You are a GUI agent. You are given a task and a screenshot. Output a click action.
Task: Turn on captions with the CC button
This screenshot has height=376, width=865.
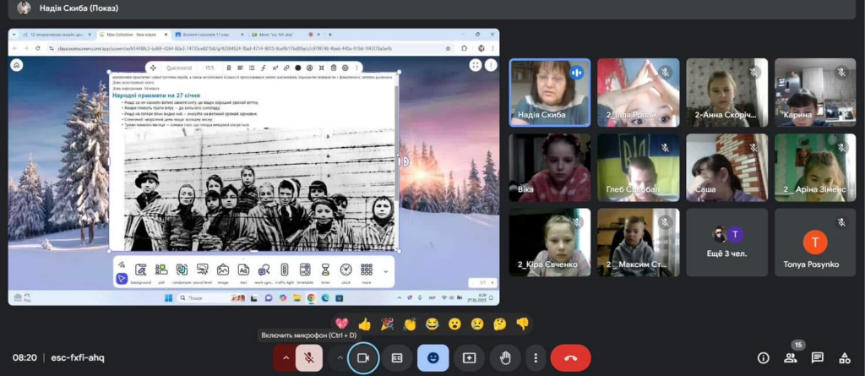pyautogui.click(x=397, y=357)
